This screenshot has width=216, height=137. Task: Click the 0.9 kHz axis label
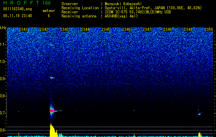click(3, 79)
